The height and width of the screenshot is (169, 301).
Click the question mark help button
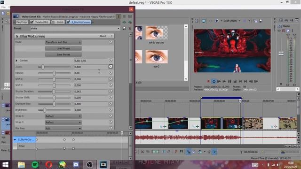(111, 36)
